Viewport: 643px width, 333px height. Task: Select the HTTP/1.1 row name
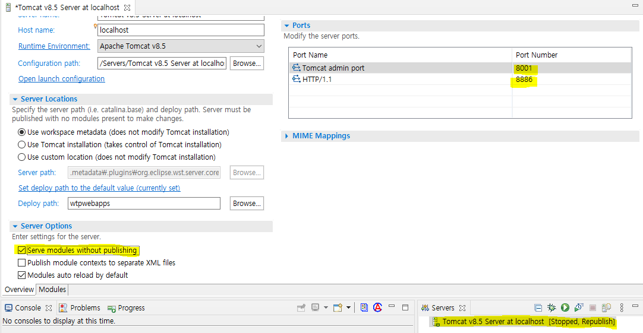(x=317, y=80)
